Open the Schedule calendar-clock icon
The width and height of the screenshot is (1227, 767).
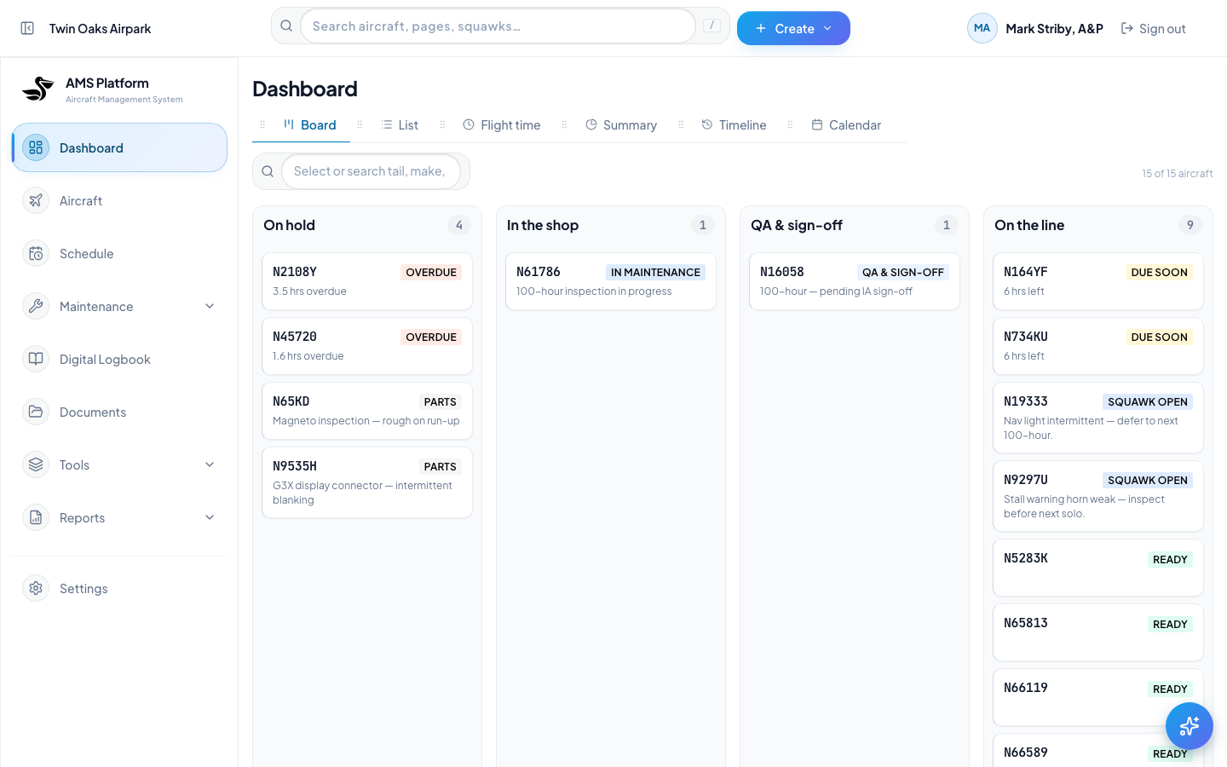point(36,254)
